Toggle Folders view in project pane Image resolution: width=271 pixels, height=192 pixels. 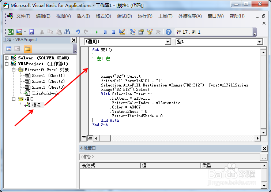click(x=28, y=49)
